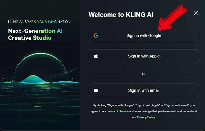Click the email envelope icon
The image size is (205, 131).
click(x=96, y=90)
